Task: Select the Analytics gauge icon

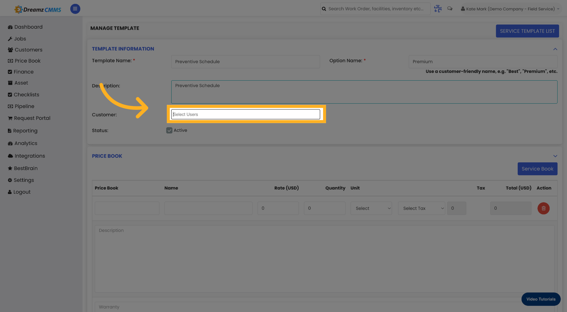Action: (10, 143)
